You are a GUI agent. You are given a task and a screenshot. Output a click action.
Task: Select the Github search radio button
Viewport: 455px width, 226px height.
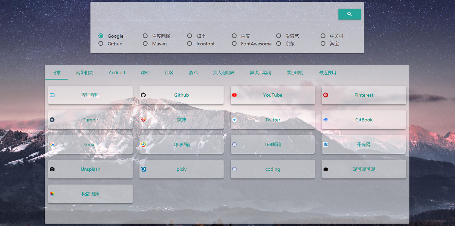coord(101,43)
